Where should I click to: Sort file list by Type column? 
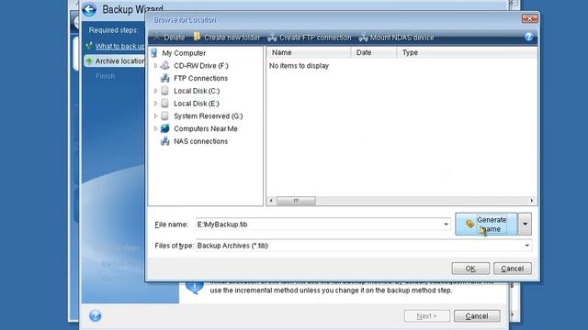(467, 53)
